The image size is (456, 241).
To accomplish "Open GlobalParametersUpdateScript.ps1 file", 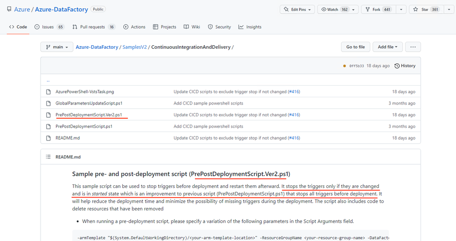I will [89, 103].
